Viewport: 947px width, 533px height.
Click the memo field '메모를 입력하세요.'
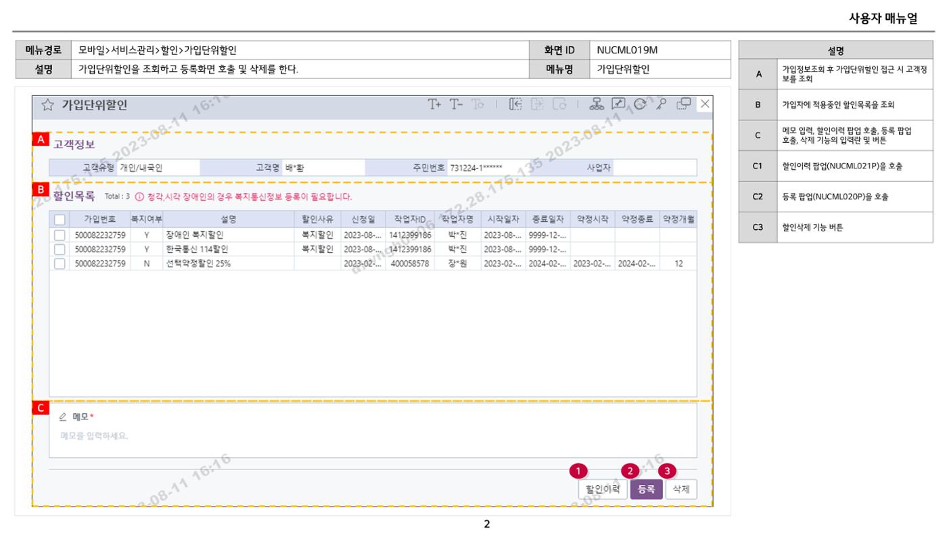(373, 435)
